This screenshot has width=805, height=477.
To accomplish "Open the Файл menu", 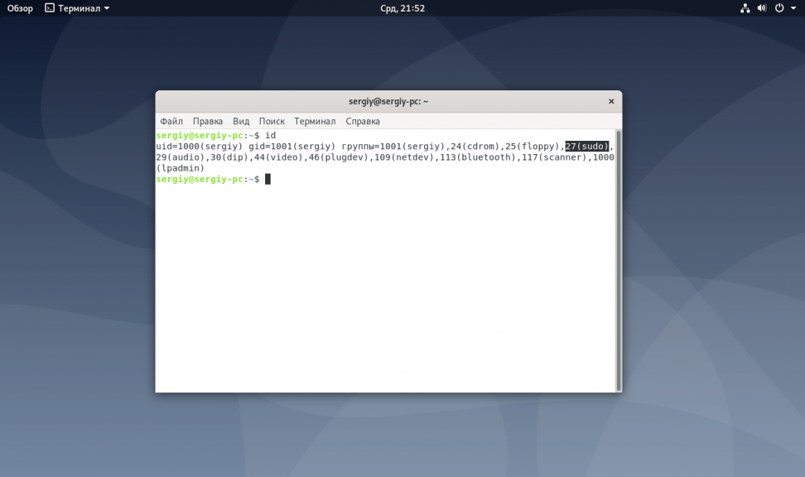I will coord(171,121).
